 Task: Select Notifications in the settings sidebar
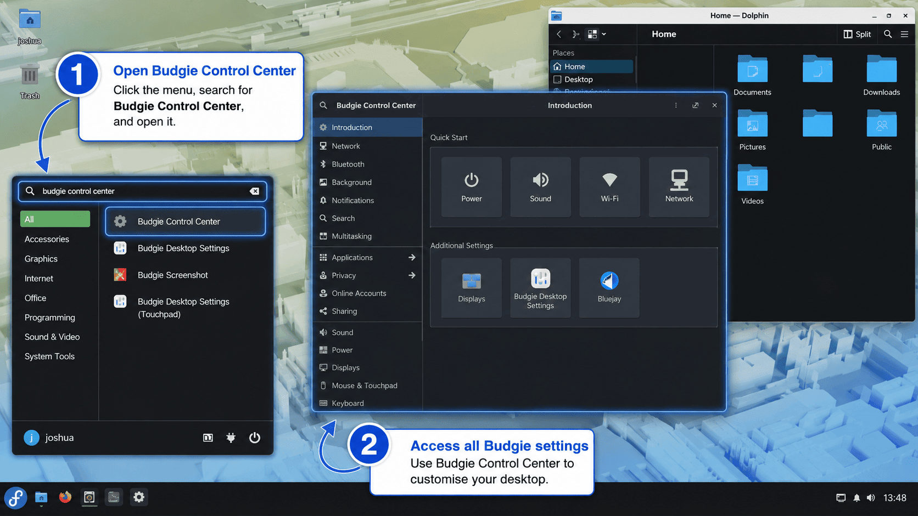pos(368,200)
